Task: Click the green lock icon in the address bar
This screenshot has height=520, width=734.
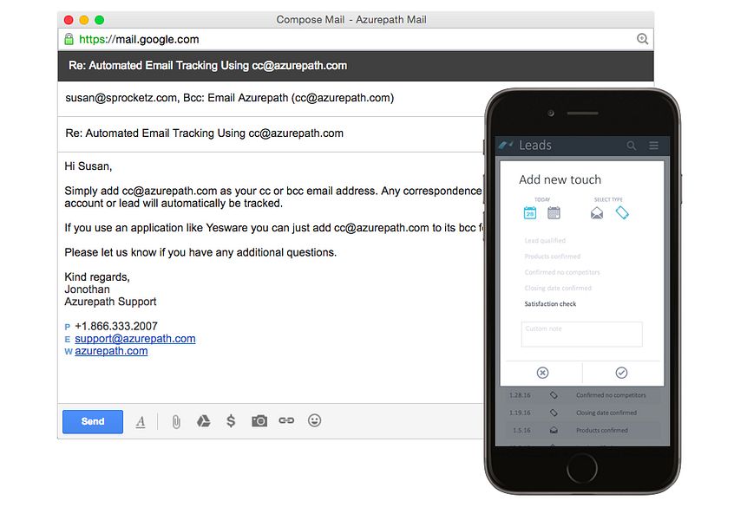Action: pos(69,39)
